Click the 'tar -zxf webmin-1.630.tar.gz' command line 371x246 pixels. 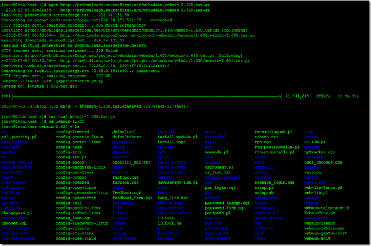pos(82,116)
